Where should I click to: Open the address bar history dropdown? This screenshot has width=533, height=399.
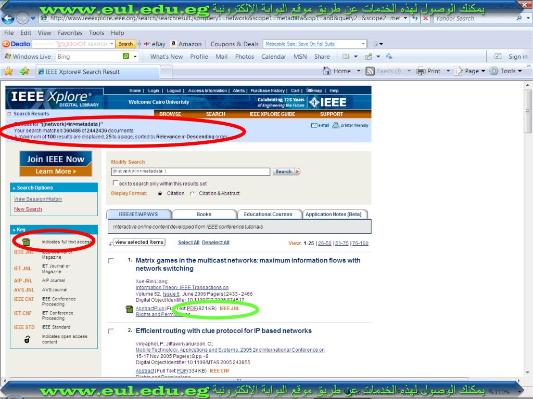[x=405, y=18]
